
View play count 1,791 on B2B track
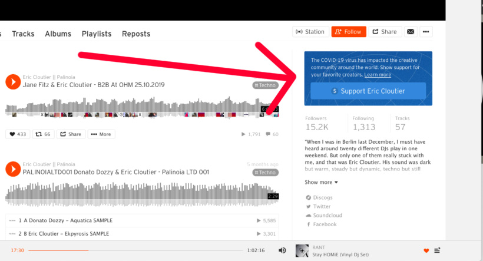(x=251, y=134)
